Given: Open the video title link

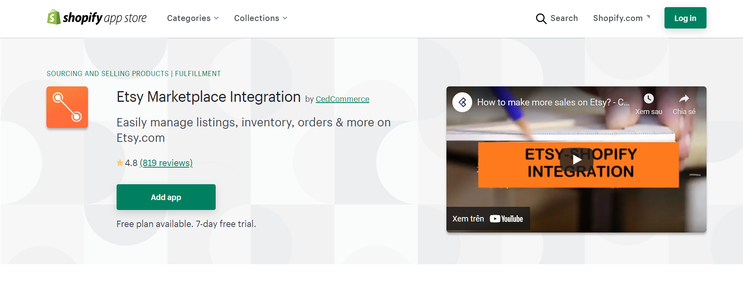Looking at the screenshot, I should tap(553, 102).
